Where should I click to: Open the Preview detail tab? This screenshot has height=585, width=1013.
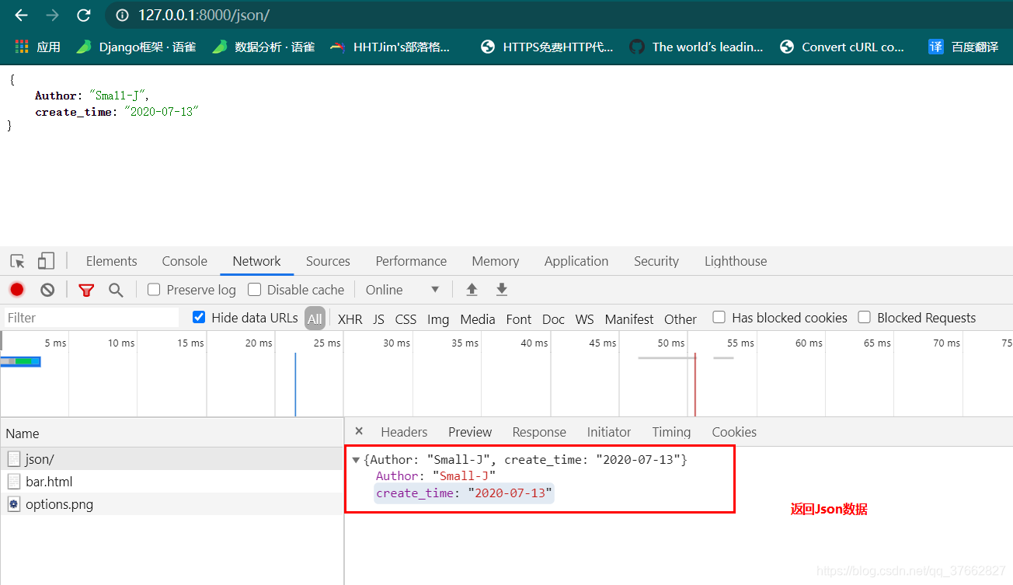coord(470,432)
